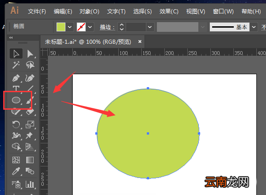Select the Pen tool
This screenshot has height=195, width=266.
click(16, 78)
